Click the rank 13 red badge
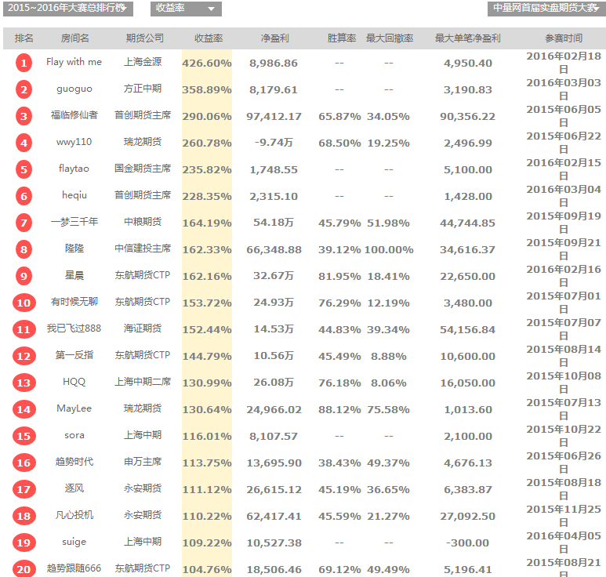This screenshot has width=606, height=577. tap(24, 383)
